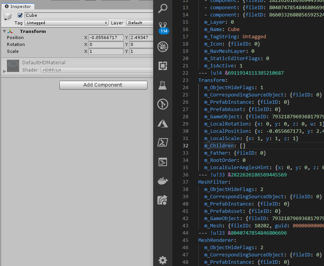The image size is (324, 266).
Task: Open the project/notes panel icon in activity bar
Action: click(163, 162)
